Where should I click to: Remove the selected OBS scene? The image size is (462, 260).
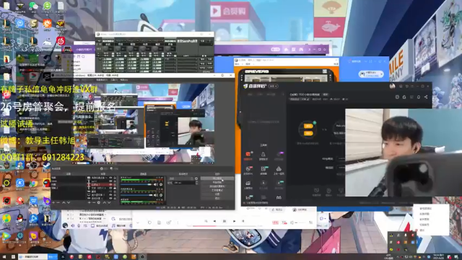[58, 202]
